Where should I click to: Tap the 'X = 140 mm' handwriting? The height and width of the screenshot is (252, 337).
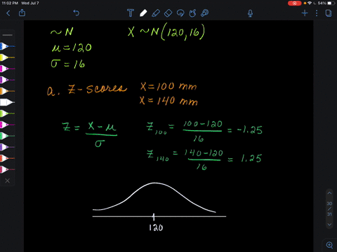(x=168, y=101)
